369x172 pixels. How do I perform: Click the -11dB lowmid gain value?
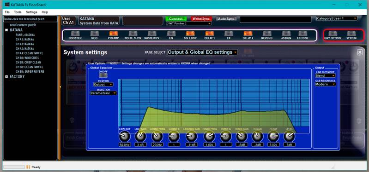pyautogui.click(x=192, y=145)
